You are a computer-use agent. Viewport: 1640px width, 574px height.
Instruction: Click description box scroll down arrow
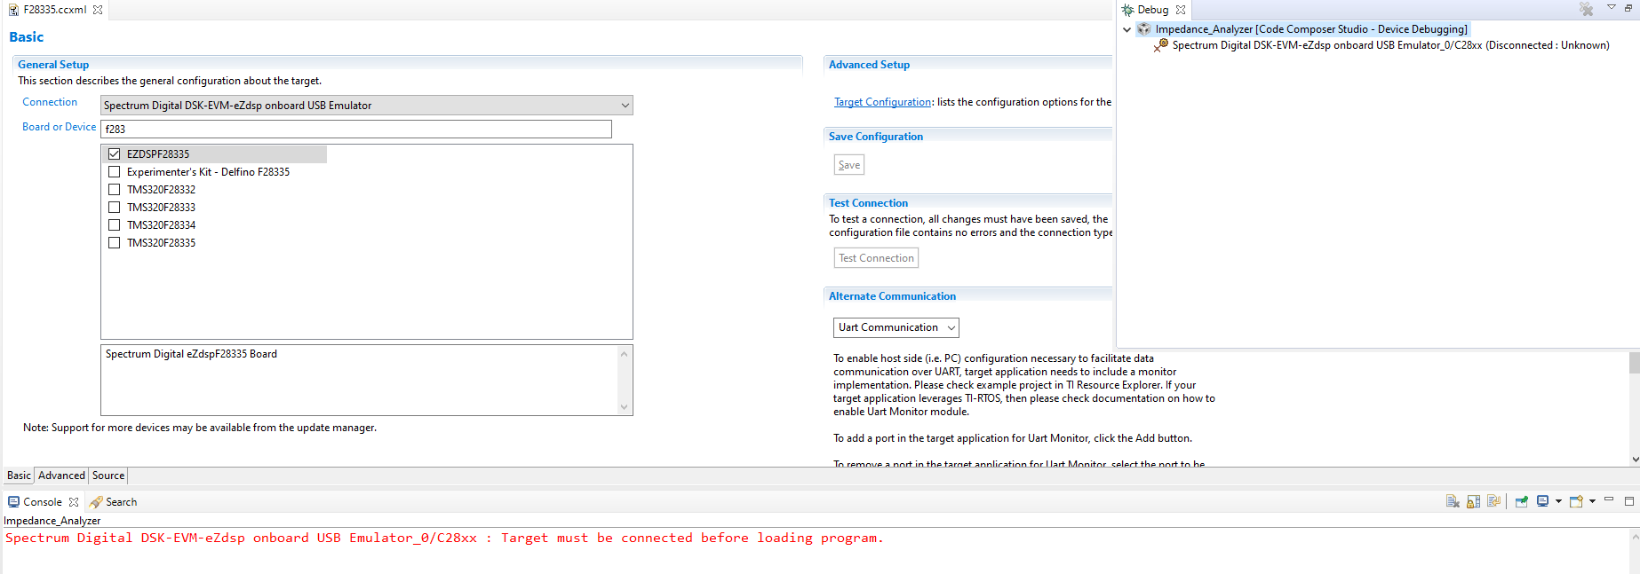(x=624, y=407)
